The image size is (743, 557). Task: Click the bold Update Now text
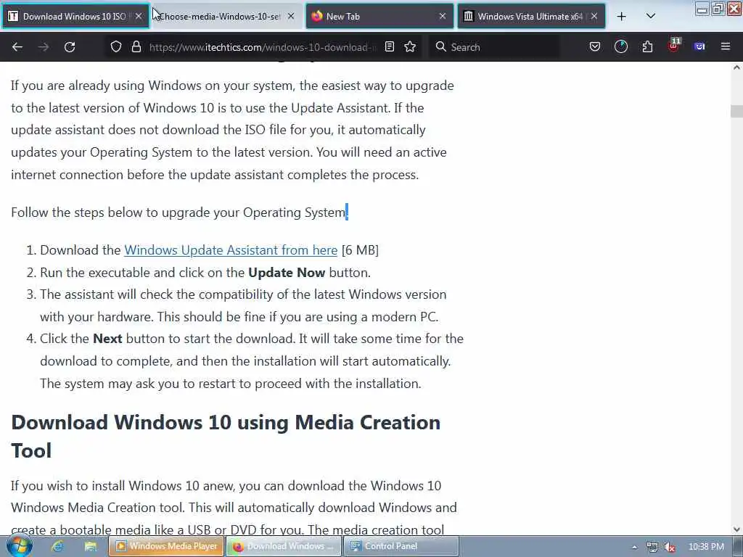(x=287, y=273)
